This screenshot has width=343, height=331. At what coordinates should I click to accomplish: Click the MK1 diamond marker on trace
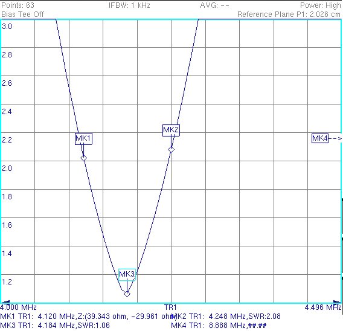pyautogui.click(x=83, y=158)
